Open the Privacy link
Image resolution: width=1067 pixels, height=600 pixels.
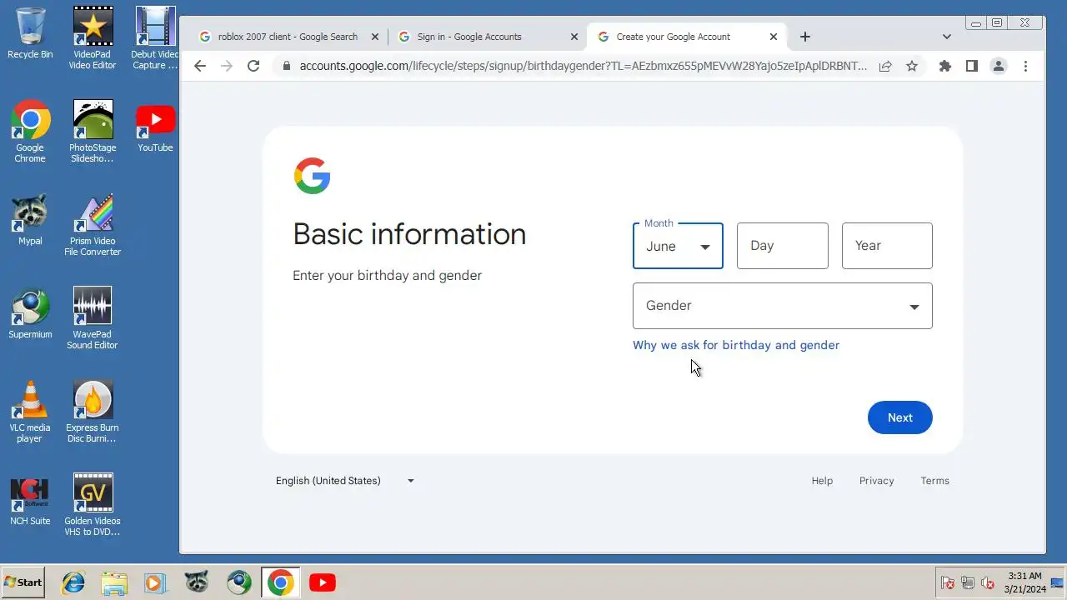point(876,481)
